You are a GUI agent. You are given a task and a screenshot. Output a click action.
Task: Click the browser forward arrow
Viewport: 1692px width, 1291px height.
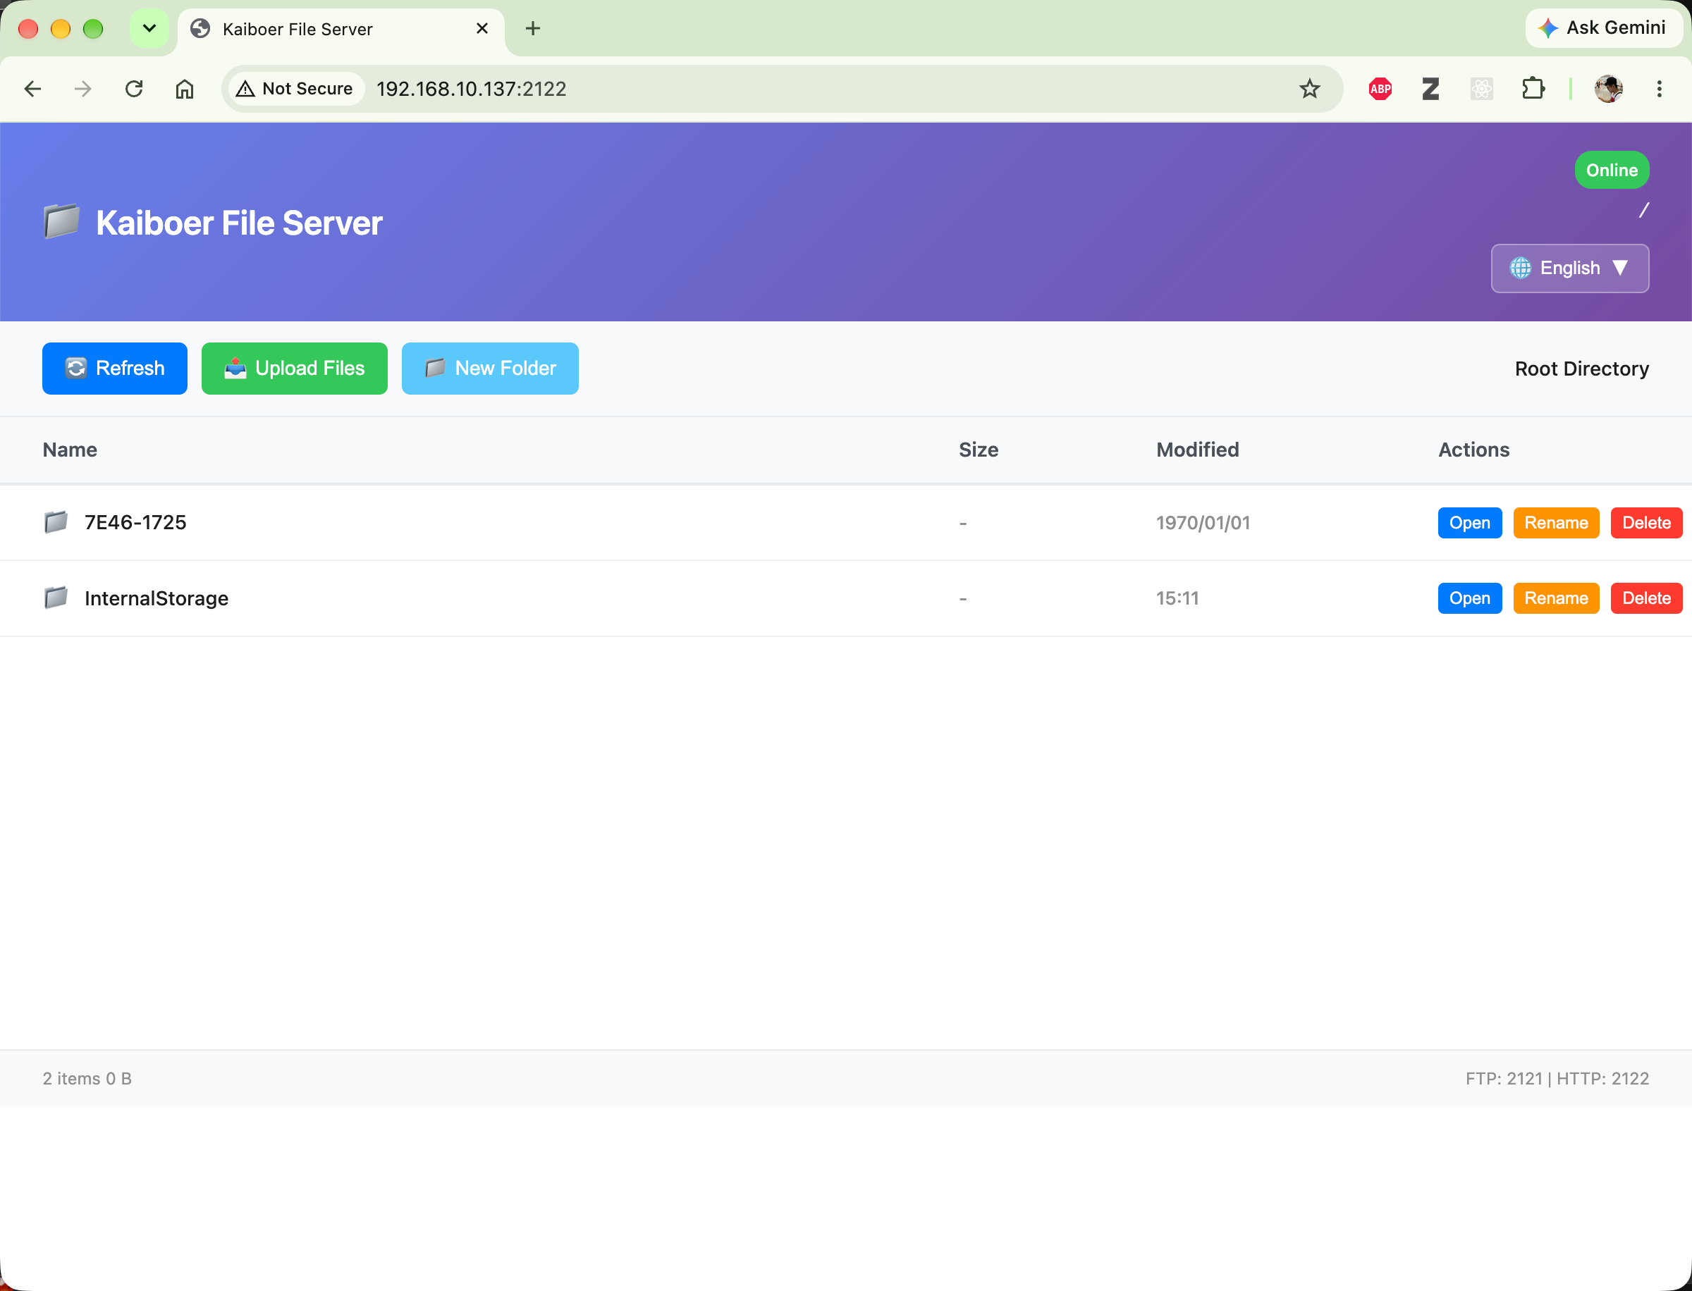tap(83, 89)
